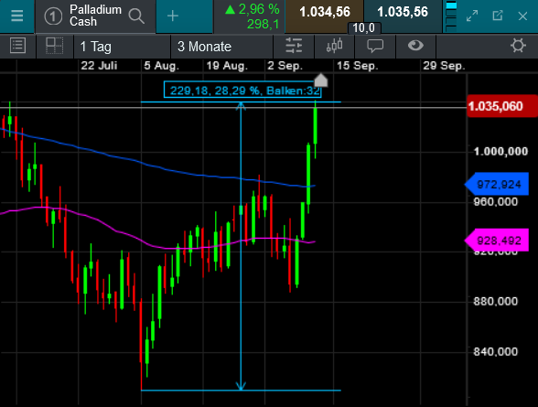Add a new chart tab with plus
The image size is (538, 407).
click(173, 16)
